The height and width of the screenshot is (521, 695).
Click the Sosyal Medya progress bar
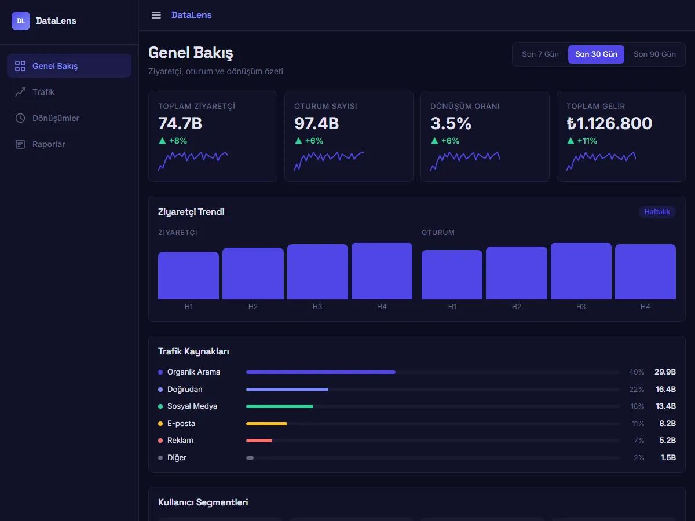(x=433, y=406)
